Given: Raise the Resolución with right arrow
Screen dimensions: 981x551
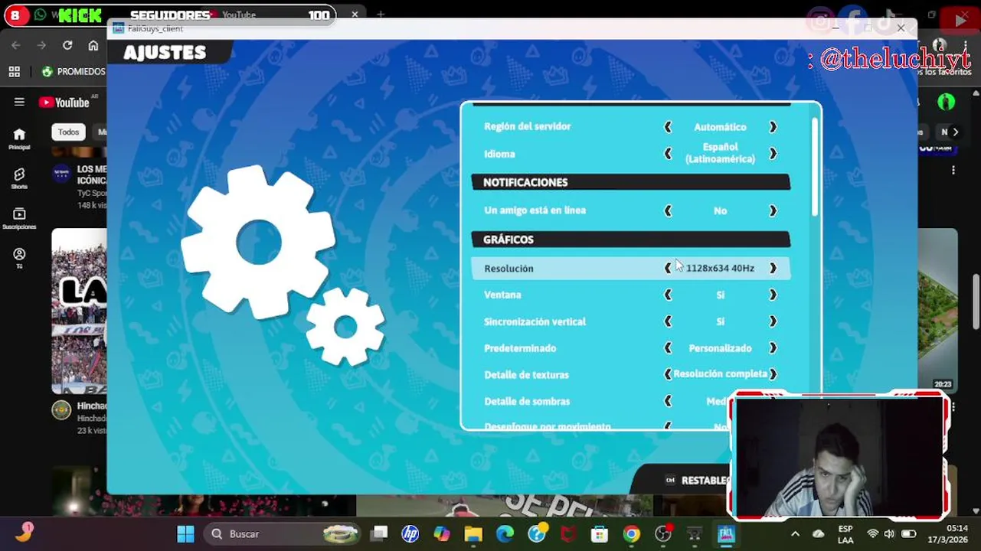Looking at the screenshot, I should [773, 268].
